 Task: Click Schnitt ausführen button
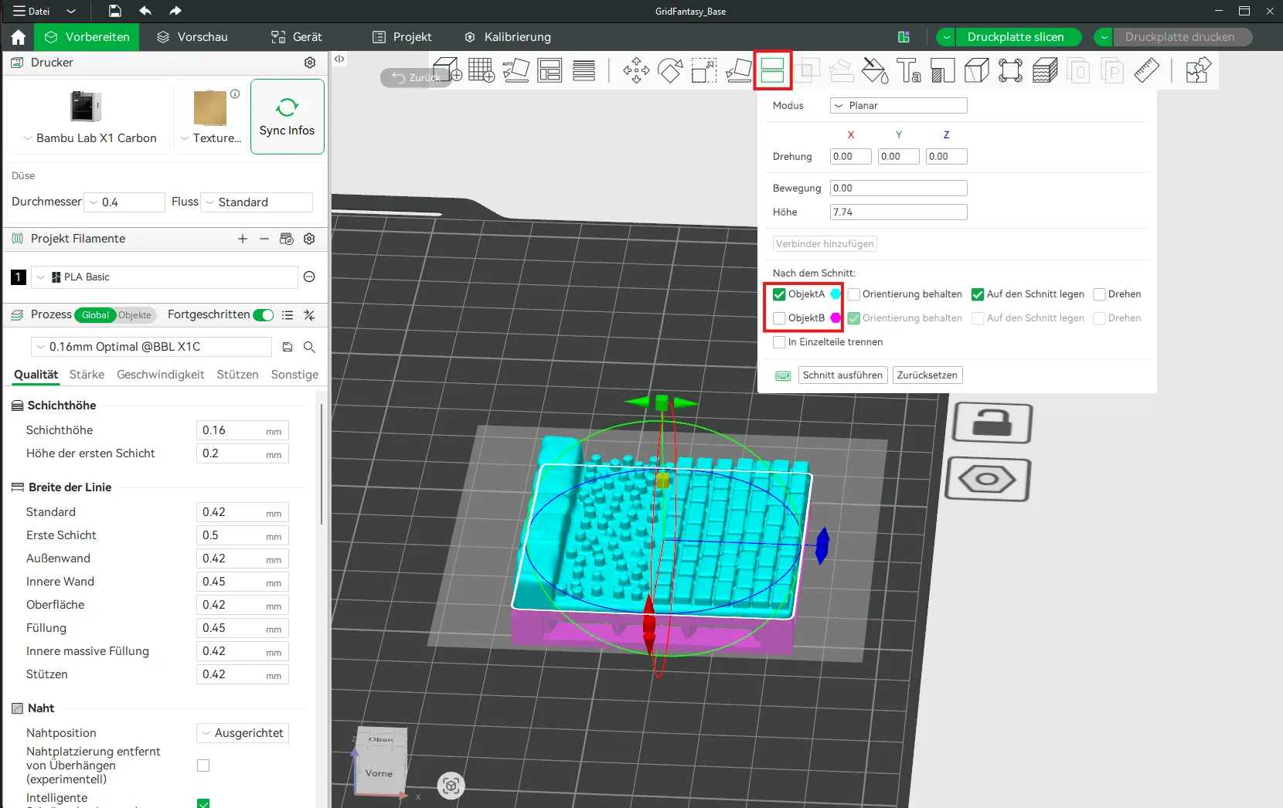click(x=842, y=375)
